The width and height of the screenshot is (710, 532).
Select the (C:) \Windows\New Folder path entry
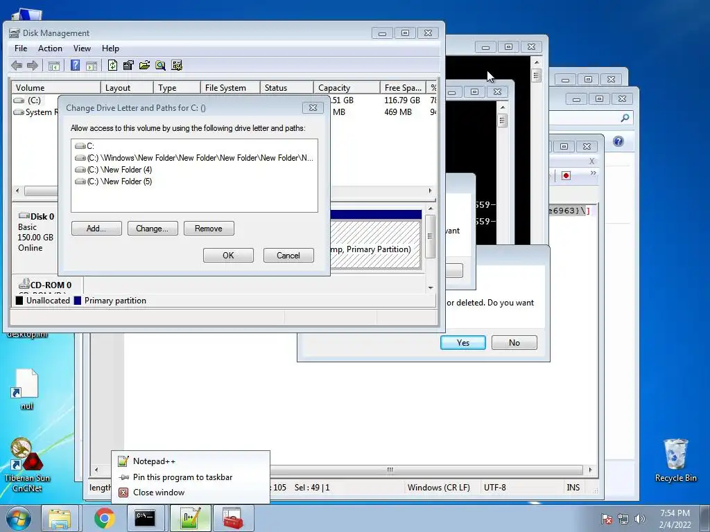coord(194,158)
